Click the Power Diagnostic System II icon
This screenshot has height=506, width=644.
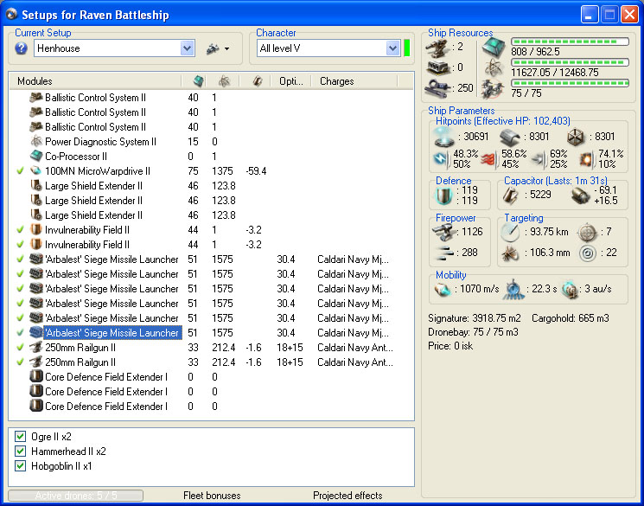click(36, 142)
